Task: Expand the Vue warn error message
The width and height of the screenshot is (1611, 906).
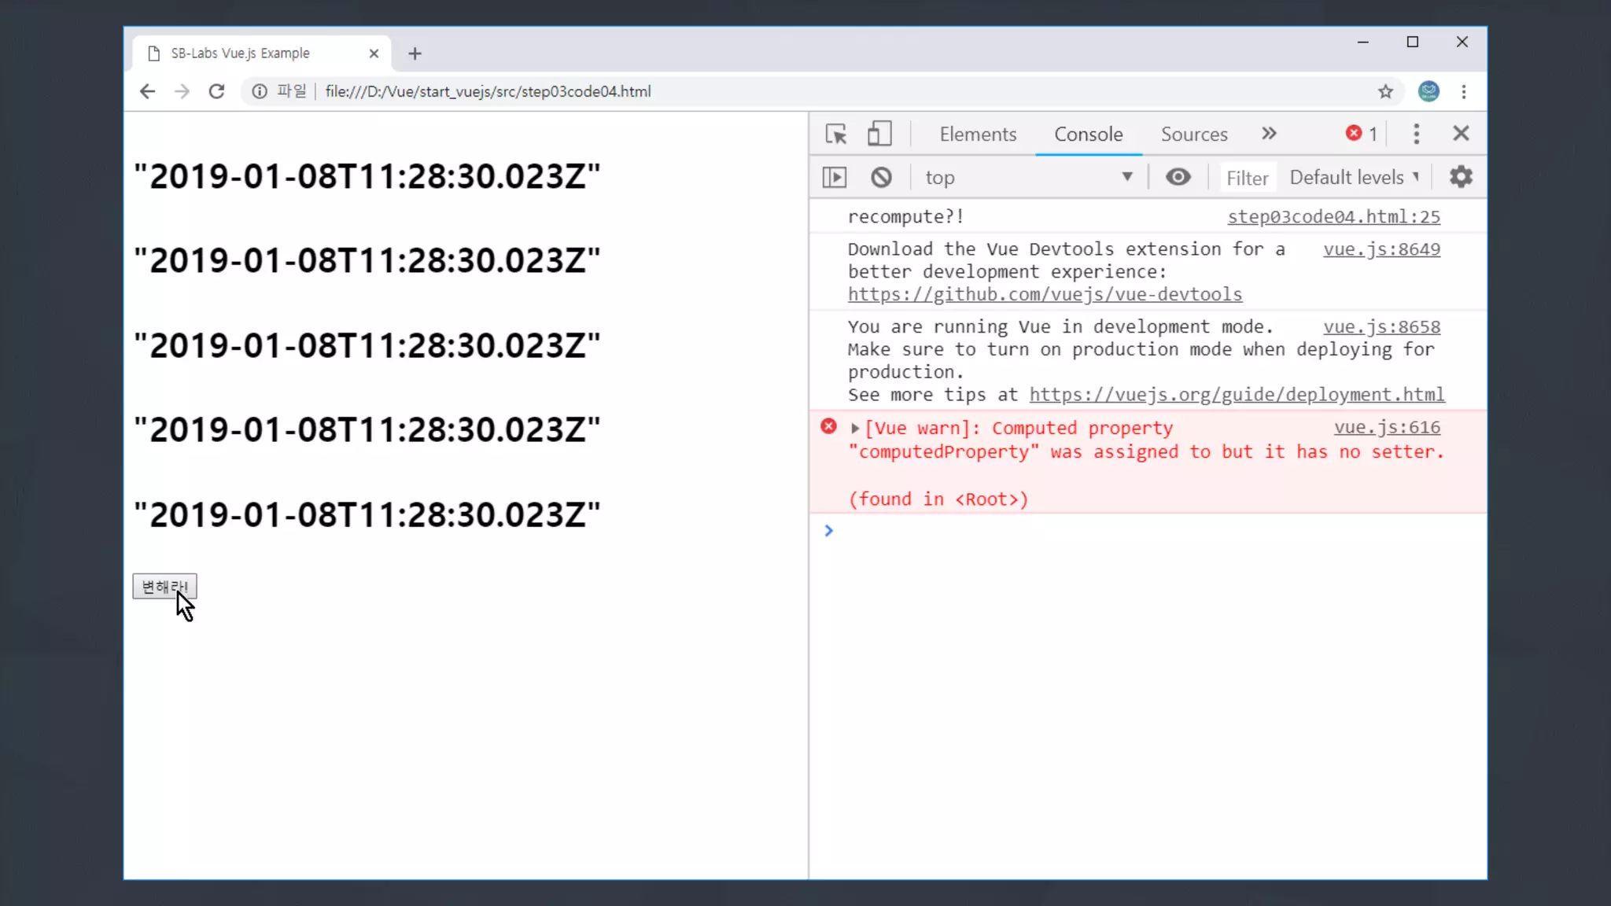Action: tap(855, 429)
